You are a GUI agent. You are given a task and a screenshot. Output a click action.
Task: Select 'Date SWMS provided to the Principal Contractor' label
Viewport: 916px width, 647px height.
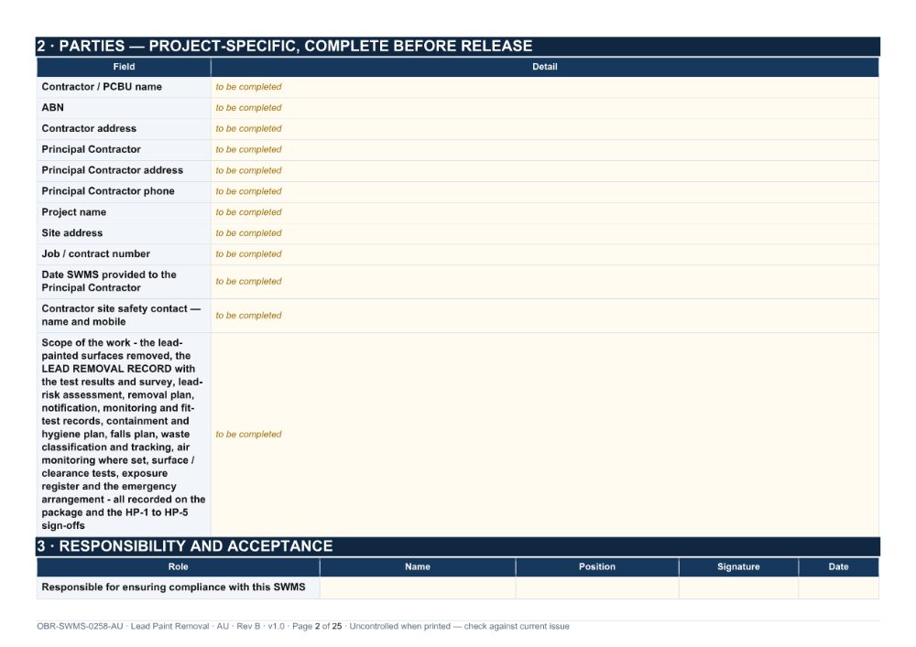tap(109, 281)
